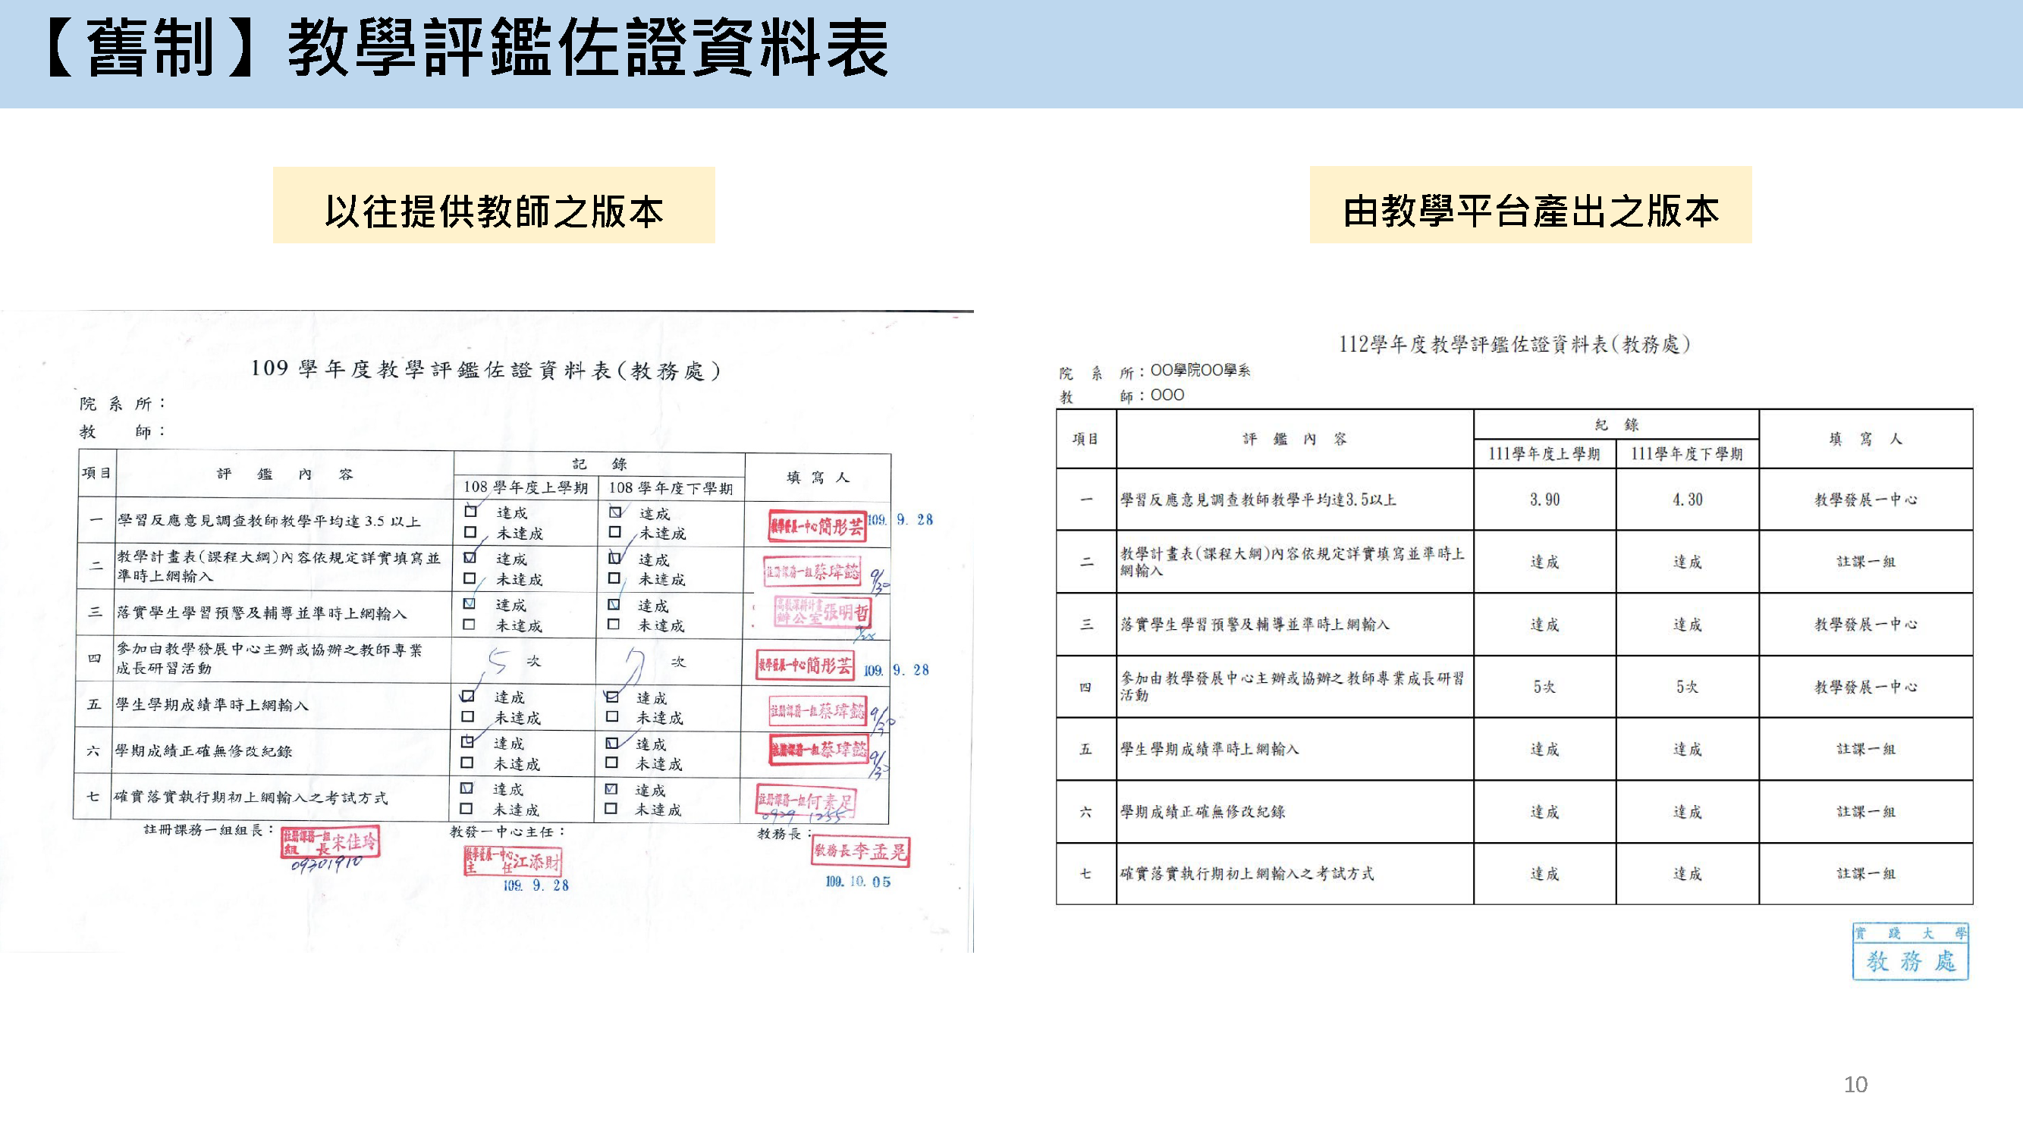The height and width of the screenshot is (1137, 2023).
Task: Click the red stamp 張明哲 in row 三
Action: [x=822, y=611]
